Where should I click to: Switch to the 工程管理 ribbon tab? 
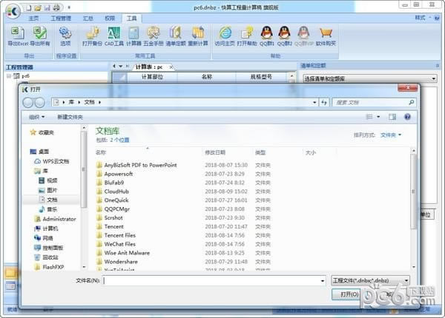point(62,16)
